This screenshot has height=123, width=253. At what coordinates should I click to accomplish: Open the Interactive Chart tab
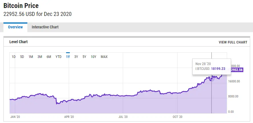tap(45, 27)
